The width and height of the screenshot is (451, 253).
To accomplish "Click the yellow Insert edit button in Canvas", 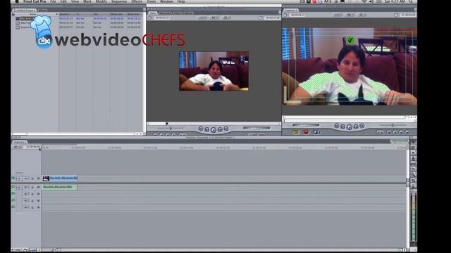I will click(x=296, y=132).
